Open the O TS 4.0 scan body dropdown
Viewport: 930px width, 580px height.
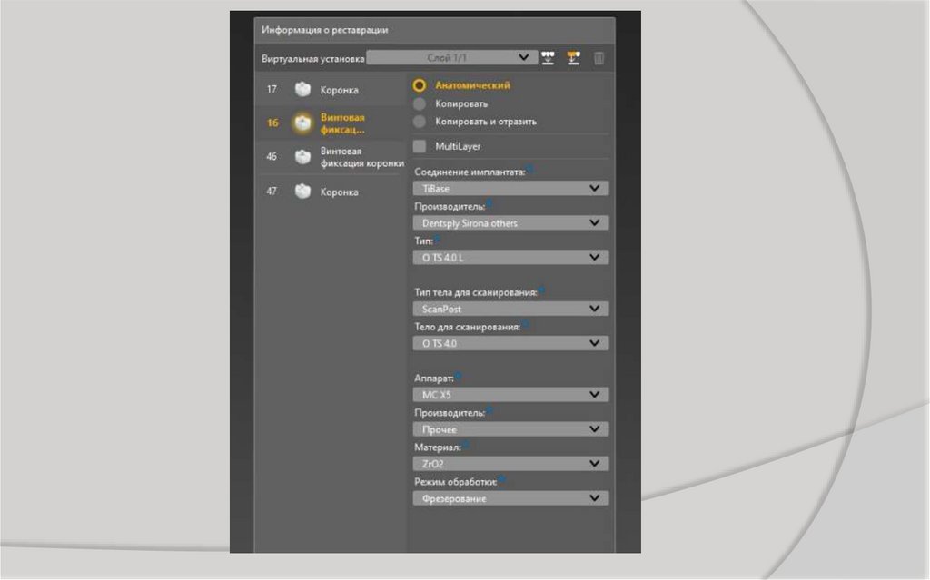pyautogui.click(x=510, y=343)
